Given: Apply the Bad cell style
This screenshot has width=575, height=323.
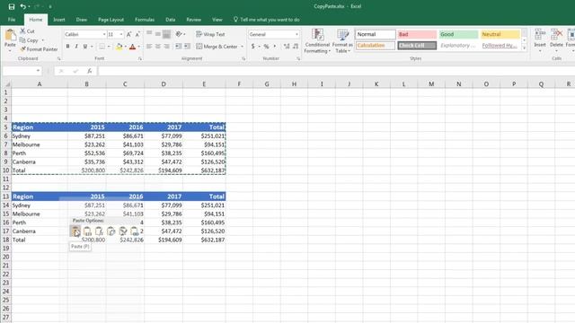Looking at the screenshot, I should point(417,34).
